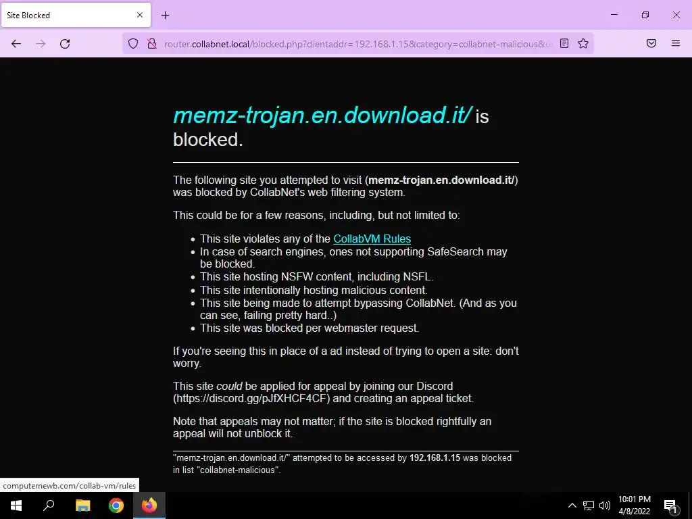This screenshot has height=519, width=692.
Task: Launch Google Chrome from taskbar
Action: coord(116,505)
